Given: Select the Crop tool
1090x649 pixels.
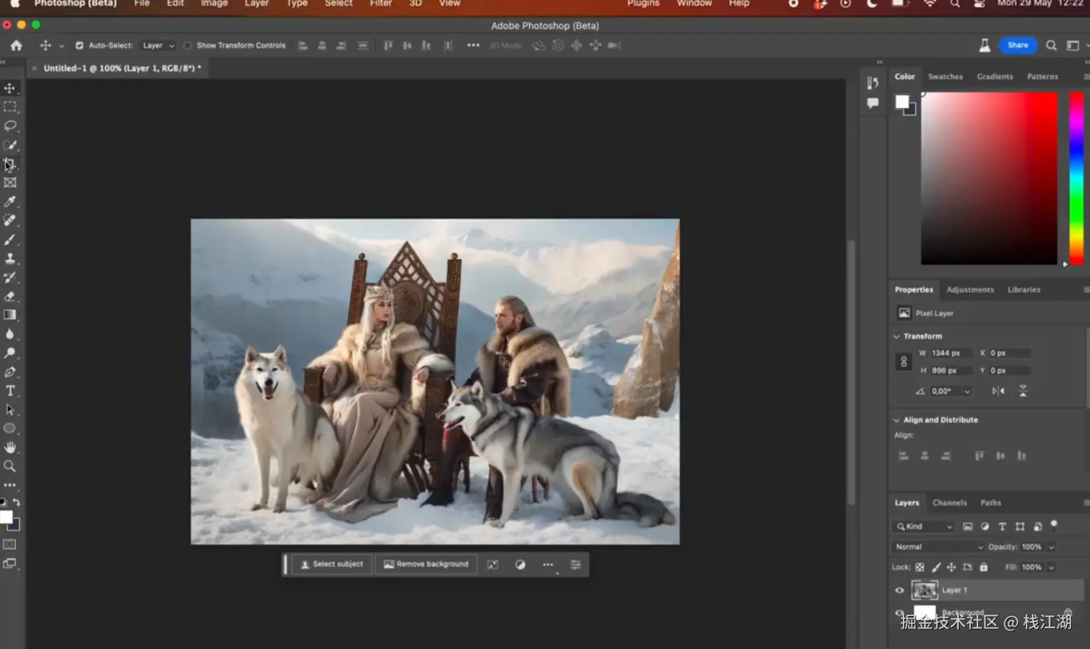Looking at the screenshot, I should coord(10,164).
